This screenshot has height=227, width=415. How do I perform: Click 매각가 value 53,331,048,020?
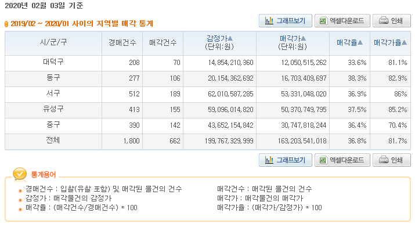pos(304,94)
